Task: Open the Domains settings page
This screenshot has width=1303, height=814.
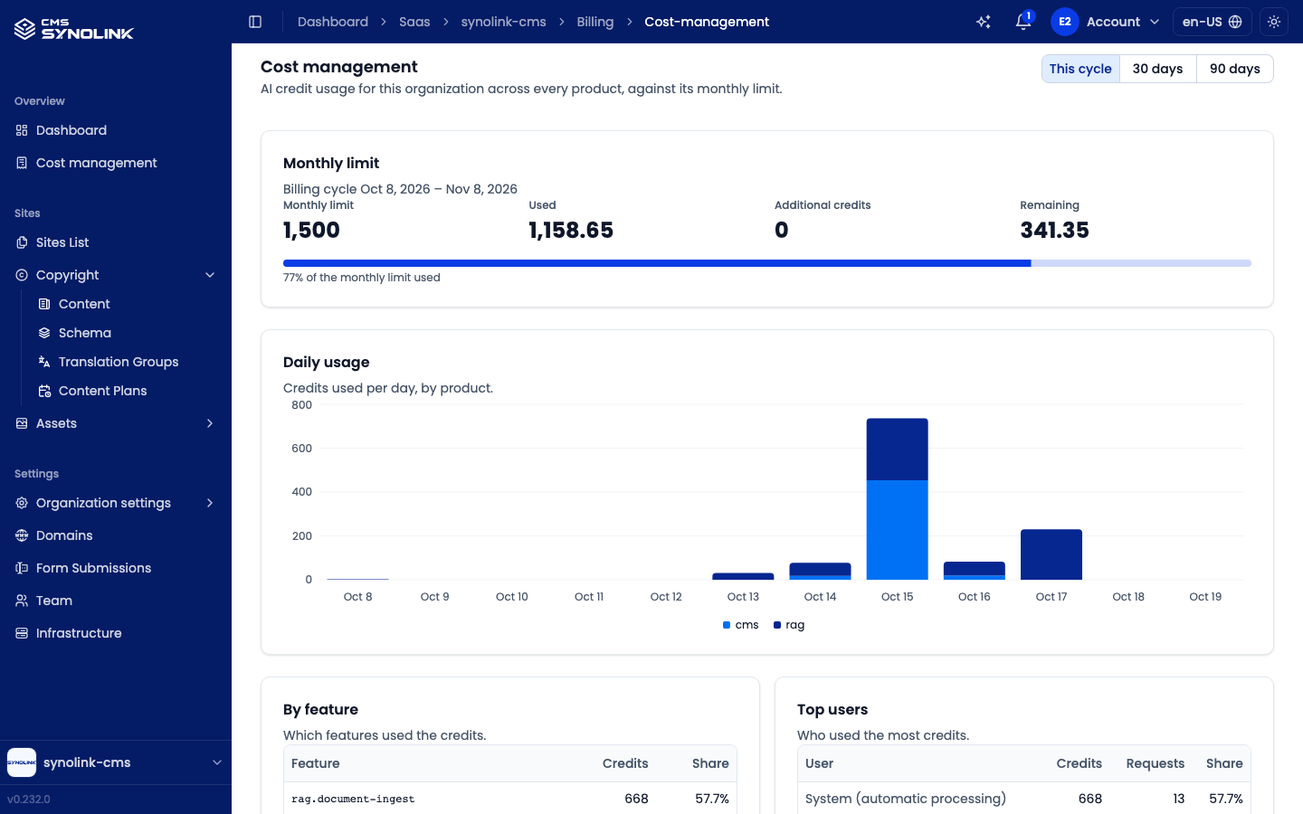Action: coord(116,535)
